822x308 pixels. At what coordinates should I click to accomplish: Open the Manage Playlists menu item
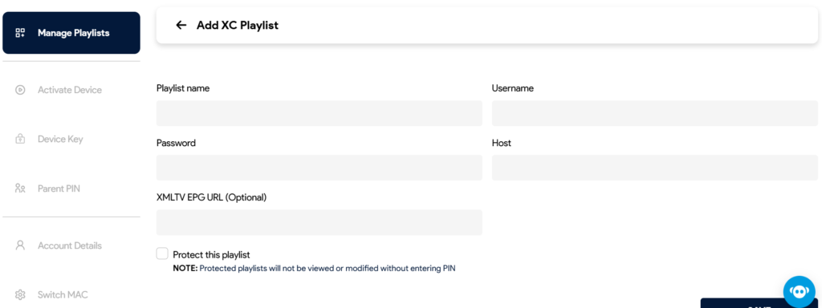click(71, 33)
